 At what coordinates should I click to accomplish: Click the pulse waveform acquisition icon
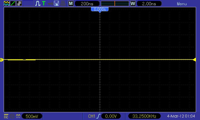[38, 3]
